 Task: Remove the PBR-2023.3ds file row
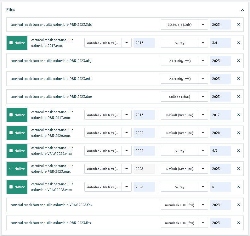(x=238, y=25)
